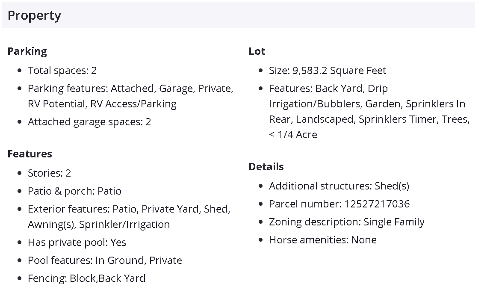Viewport: 499px width, 284px height.
Task: Select the Features heading
Action: point(30,154)
